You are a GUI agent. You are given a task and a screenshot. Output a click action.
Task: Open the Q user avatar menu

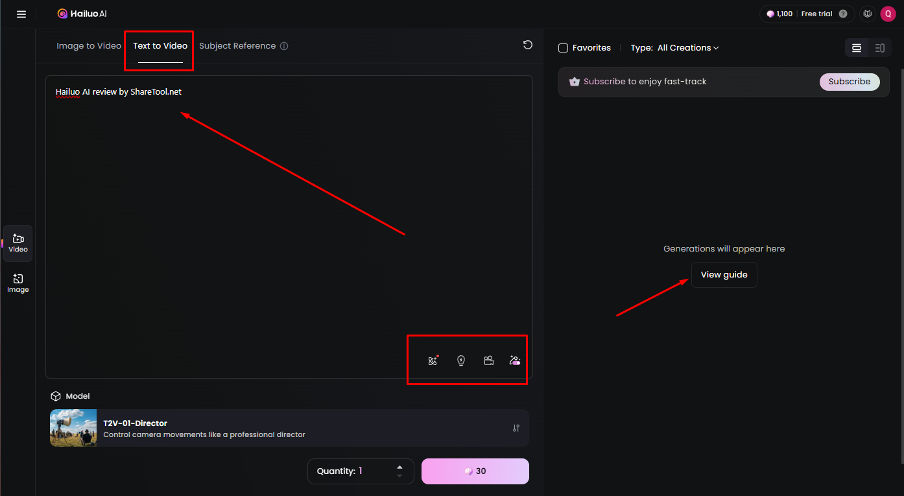(x=888, y=14)
